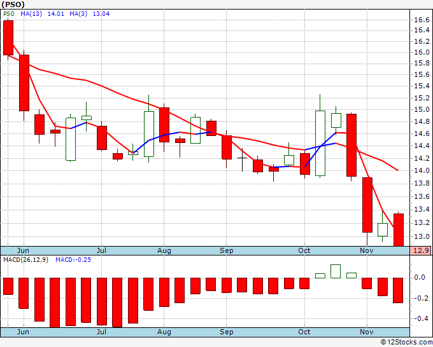Image resolution: width=433 pixels, height=347 pixels.
Task: Click Nov on the price chart's time axis
Action: pos(366,250)
